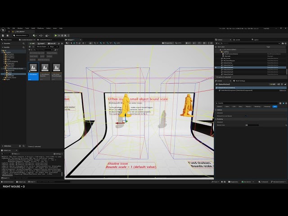Click the Save All button
Screen dimensions: 288x216
pos(52,44)
